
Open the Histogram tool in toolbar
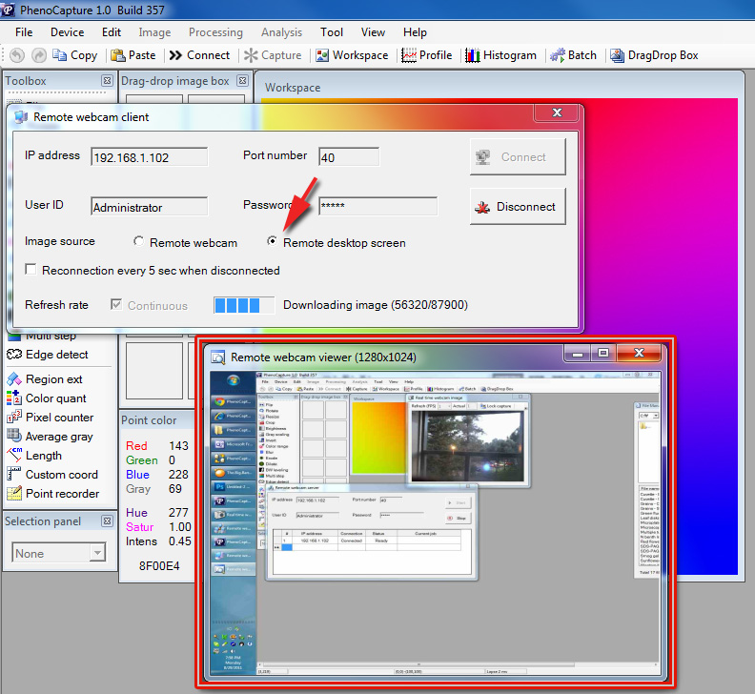click(500, 55)
